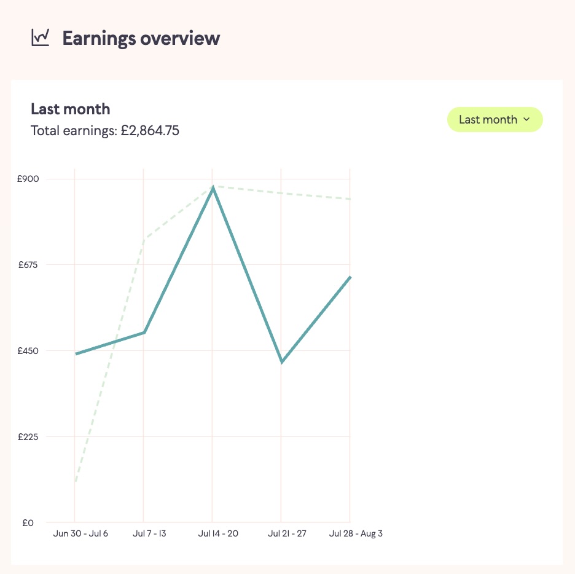Select the Jul 21 - 27 axis label

pyautogui.click(x=286, y=533)
